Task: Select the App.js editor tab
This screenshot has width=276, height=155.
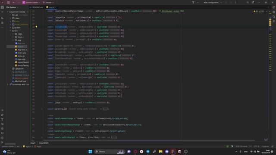Action: pos(51,7)
